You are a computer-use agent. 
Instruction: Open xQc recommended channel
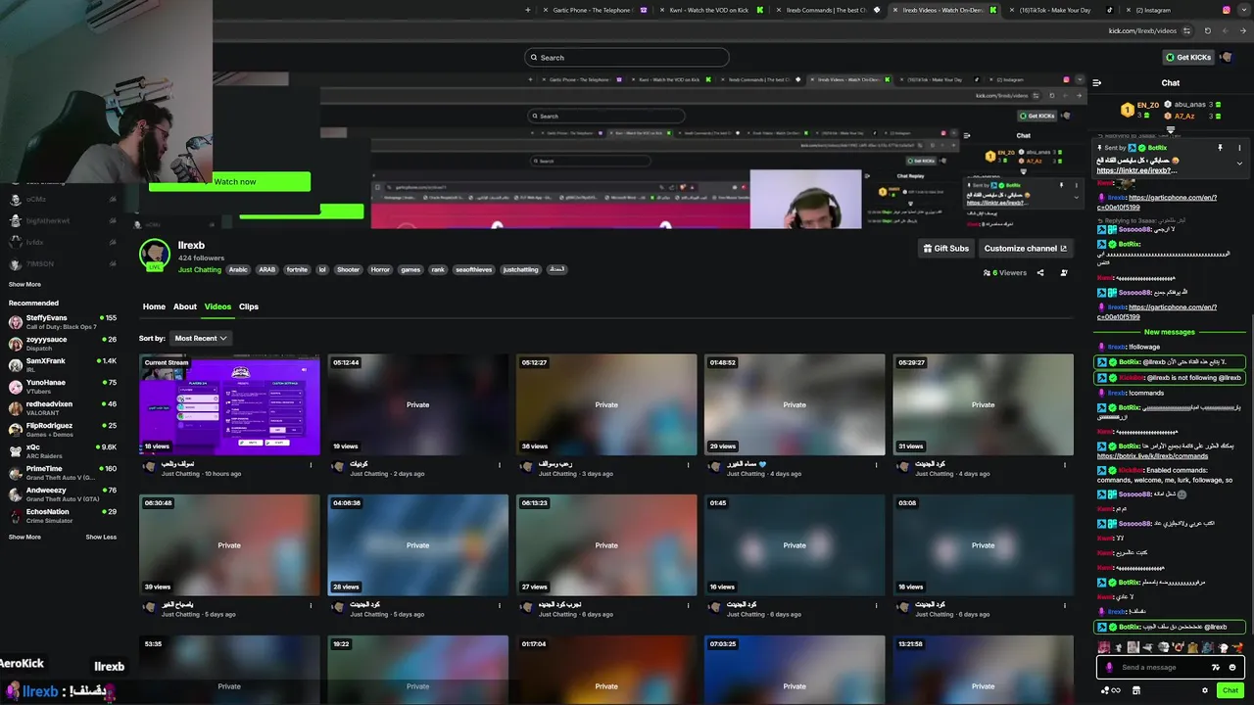(x=63, y=450)
